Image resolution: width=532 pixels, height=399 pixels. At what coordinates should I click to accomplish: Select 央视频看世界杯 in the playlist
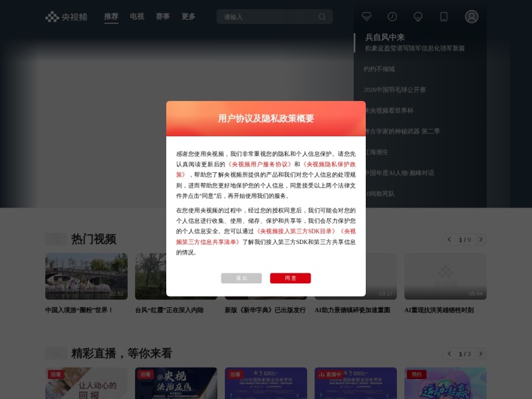point(389,110)
